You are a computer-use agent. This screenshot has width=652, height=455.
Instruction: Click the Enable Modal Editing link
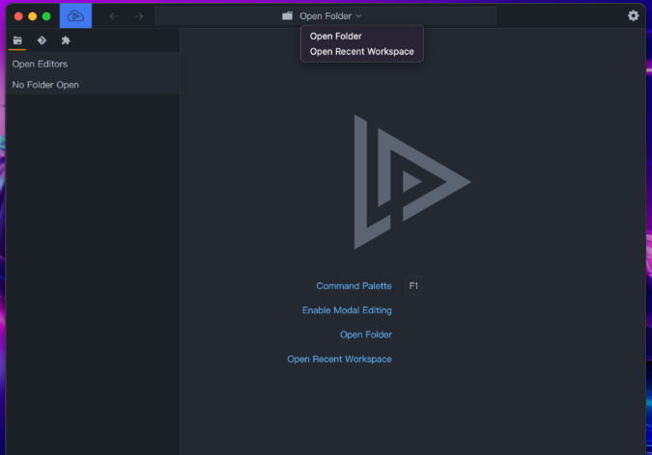pyautogui.click(x=347, y=310)
